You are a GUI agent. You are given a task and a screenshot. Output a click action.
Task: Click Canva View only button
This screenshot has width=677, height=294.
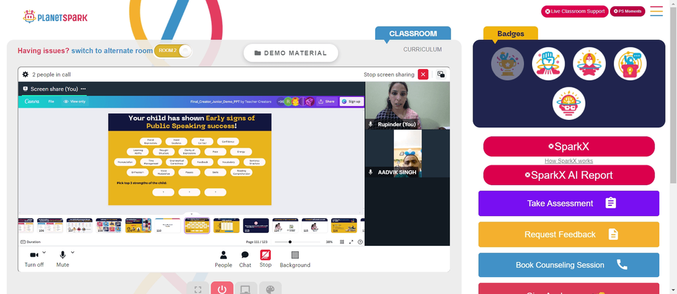(74, 102)
